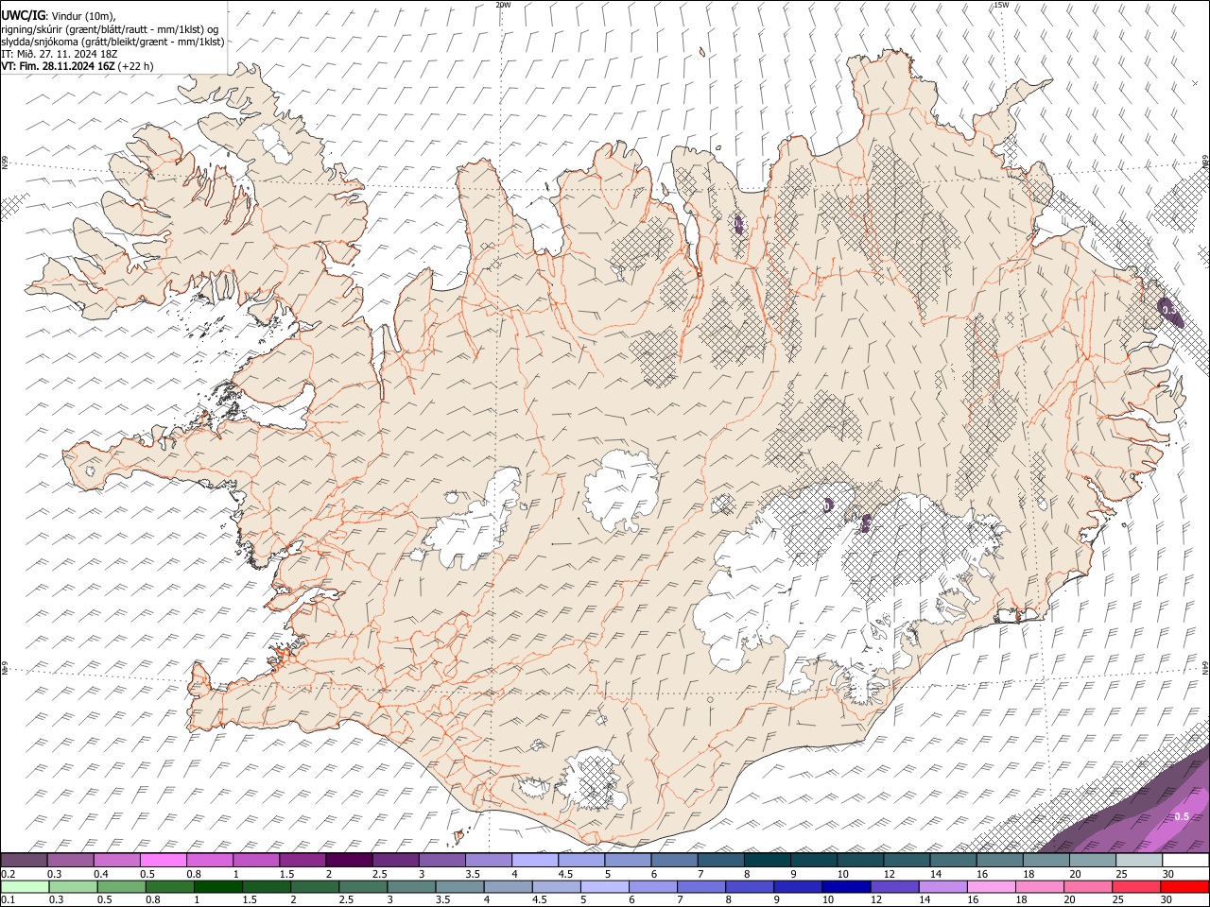Click the '15W' longitude label at top
The height and width of the screenshot is (907, 1210).
(x=1001, y=5)
